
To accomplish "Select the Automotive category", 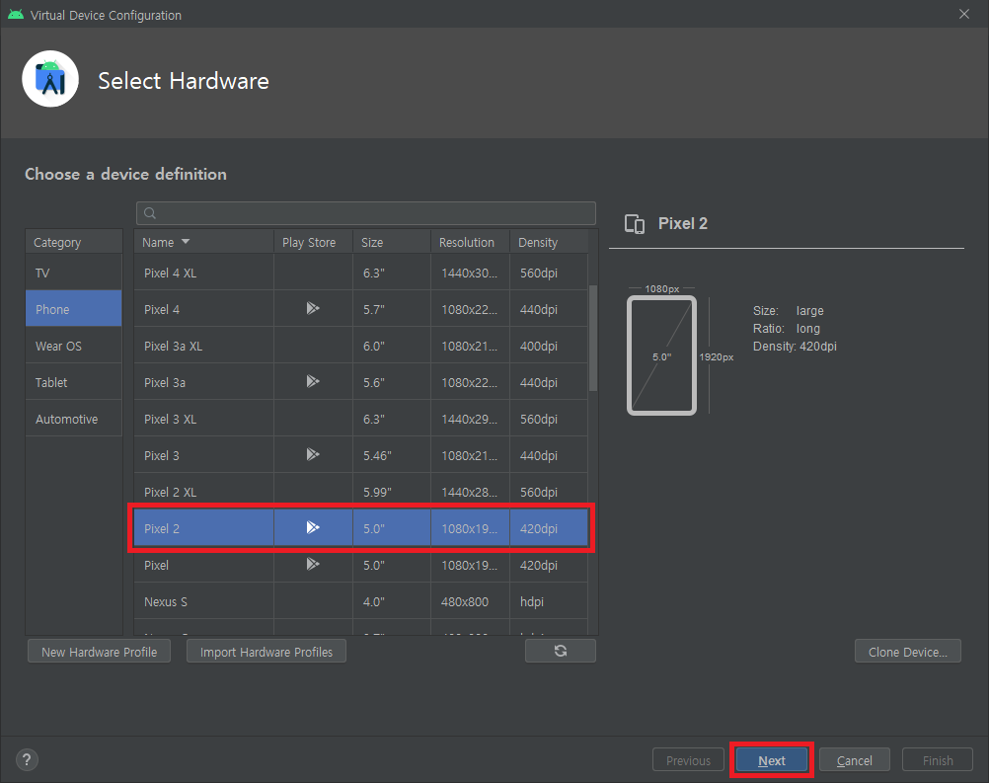I will point(74,419).
